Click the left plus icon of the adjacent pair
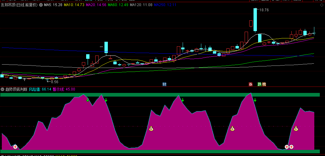The width and height of the screenshot is (325, 156). (x=287, y=147)
